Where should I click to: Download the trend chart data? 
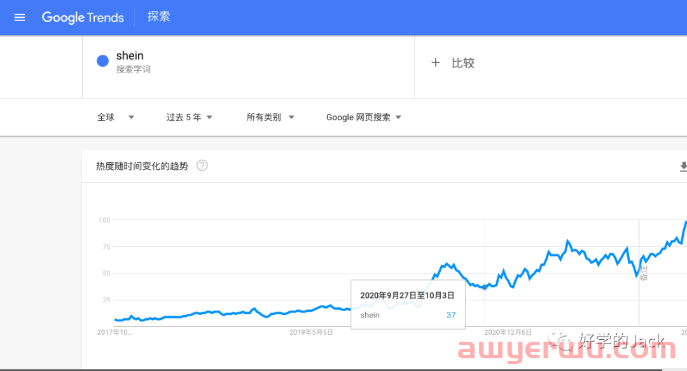click(x=683, y=167)
